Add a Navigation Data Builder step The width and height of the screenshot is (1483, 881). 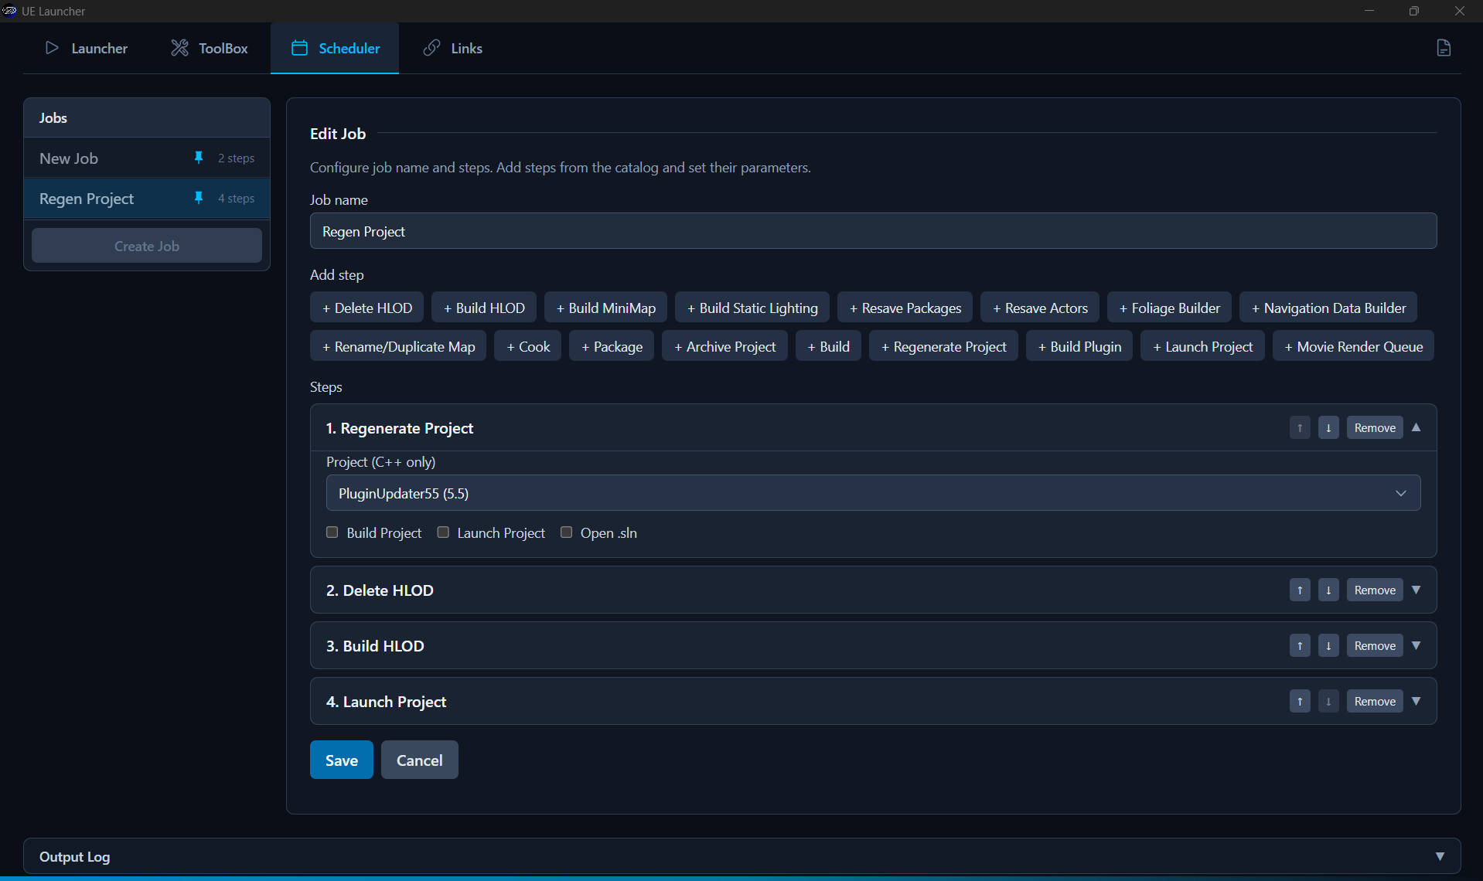pyautogui.click(x=1328, y=308)
